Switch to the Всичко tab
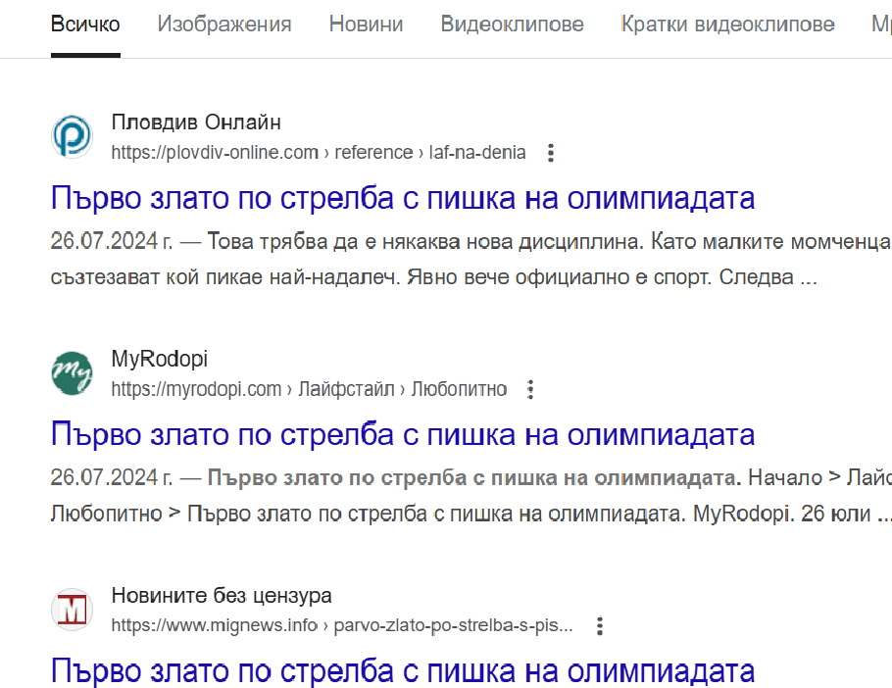892x688 pixels. (85, 25)
